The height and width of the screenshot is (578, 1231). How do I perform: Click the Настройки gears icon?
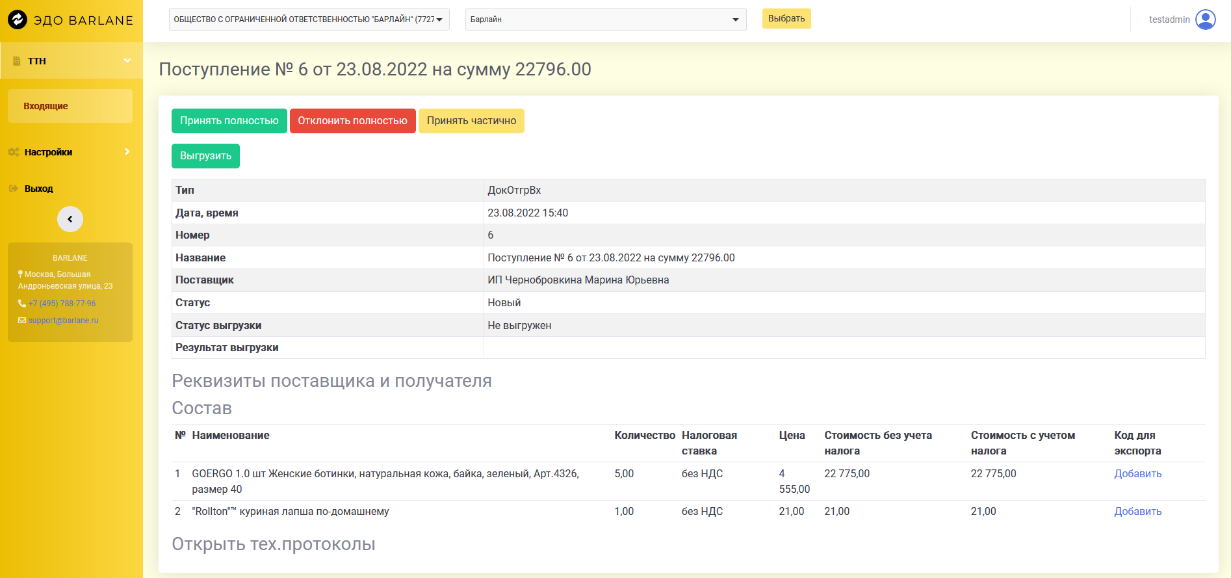click(14, 152)
